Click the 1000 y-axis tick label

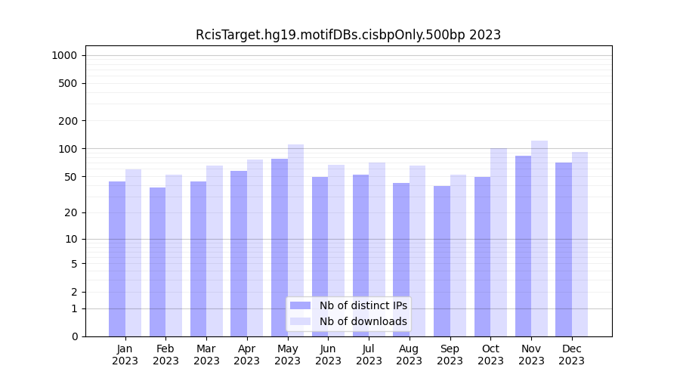coord(64,55)
